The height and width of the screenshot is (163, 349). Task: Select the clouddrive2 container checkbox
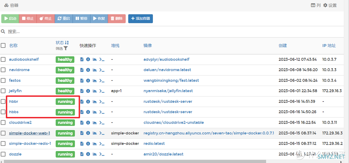pyautogui.click(x=3, y=123)
